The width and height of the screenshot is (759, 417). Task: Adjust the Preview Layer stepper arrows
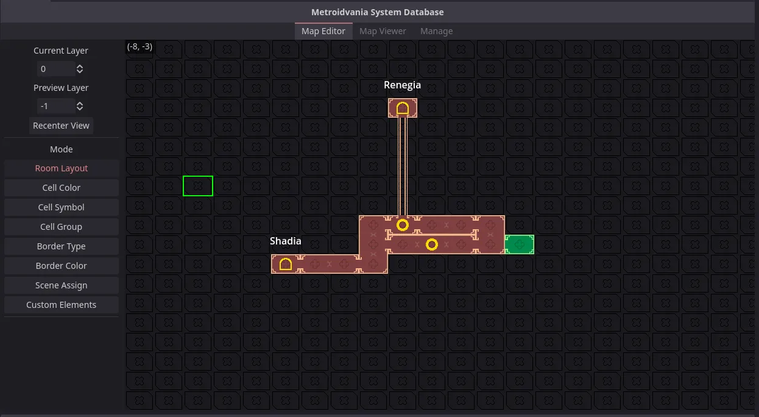80,106
